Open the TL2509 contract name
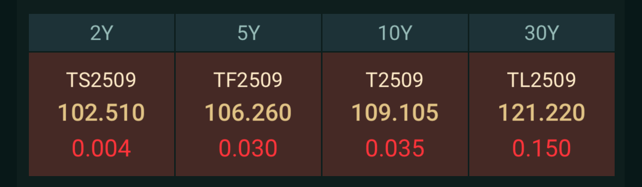This screenshot has height=187, width=642. pos(542,80)
